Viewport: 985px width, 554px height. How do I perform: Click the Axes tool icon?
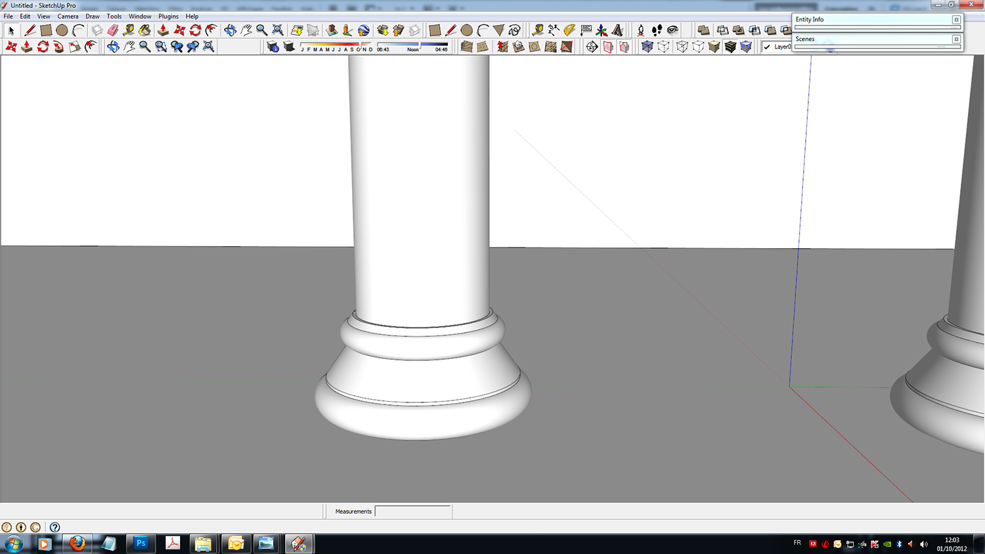(602, 30)
